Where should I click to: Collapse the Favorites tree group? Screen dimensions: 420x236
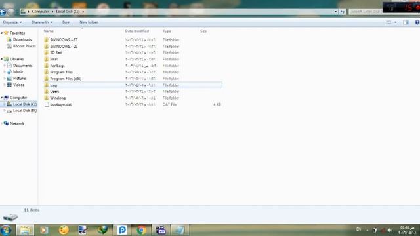tap(2, 33)
